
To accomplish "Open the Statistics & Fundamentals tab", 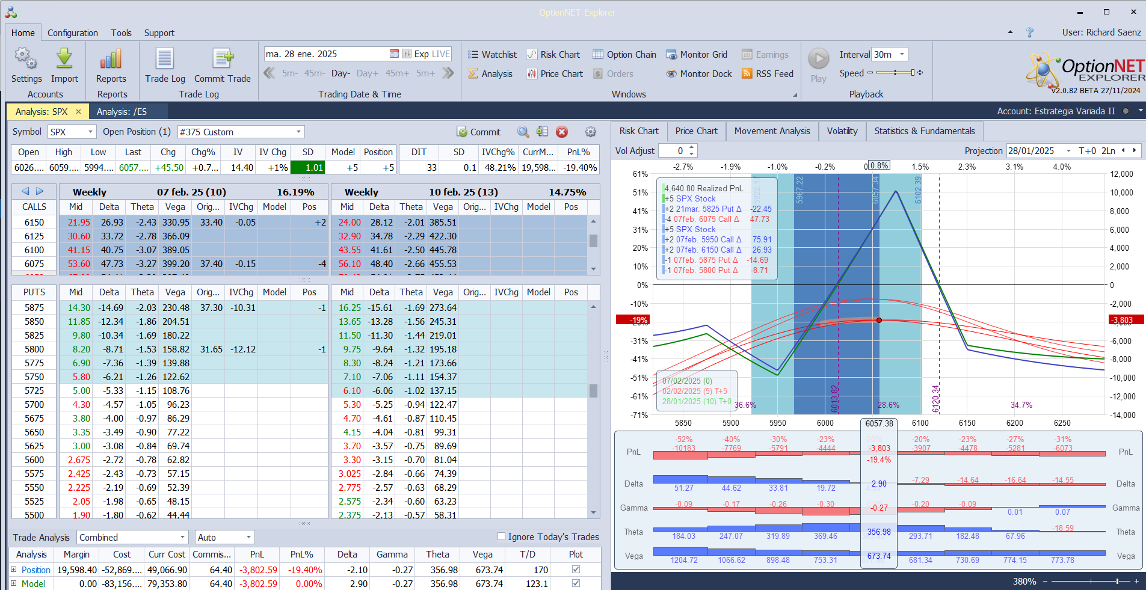I will [x=925, y=131].
